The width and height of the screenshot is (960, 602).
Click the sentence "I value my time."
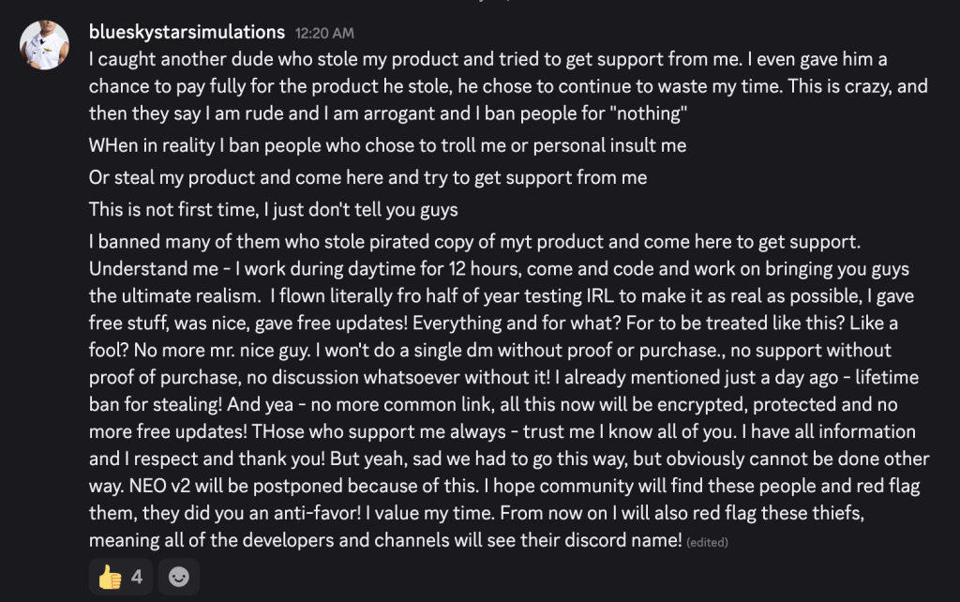click(476, 514)
